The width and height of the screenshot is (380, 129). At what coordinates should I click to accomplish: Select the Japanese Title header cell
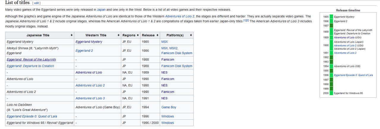(x=40, y=35)
